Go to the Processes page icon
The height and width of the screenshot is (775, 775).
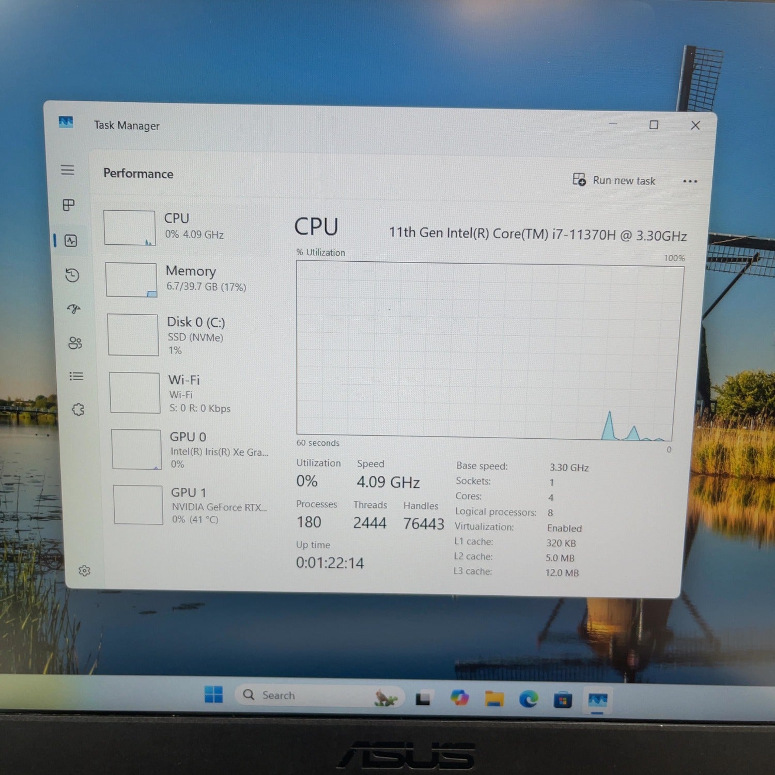[69, 205]
